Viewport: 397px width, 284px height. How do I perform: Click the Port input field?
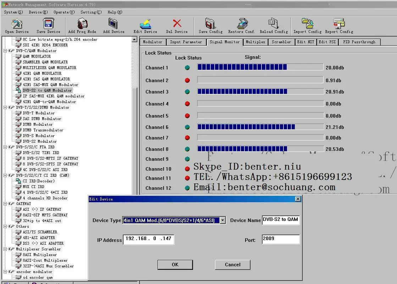click(281, 239)
